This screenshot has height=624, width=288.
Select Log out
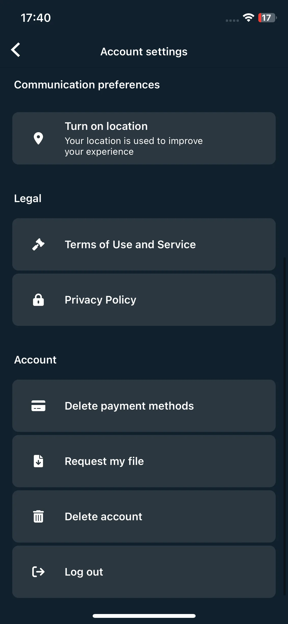(x=144, y=572)
